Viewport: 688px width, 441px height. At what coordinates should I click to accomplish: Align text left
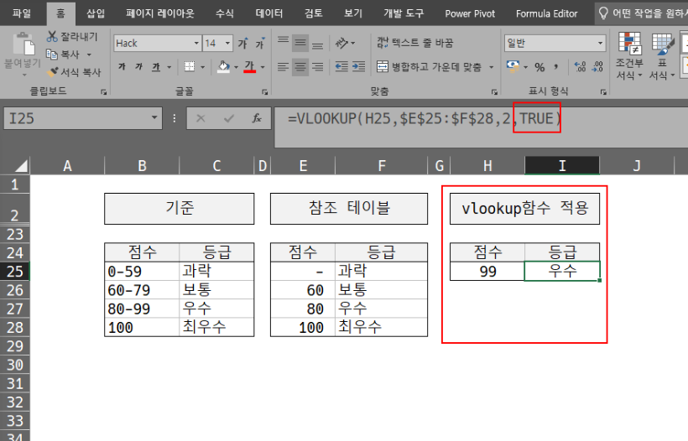coord(284,66)
